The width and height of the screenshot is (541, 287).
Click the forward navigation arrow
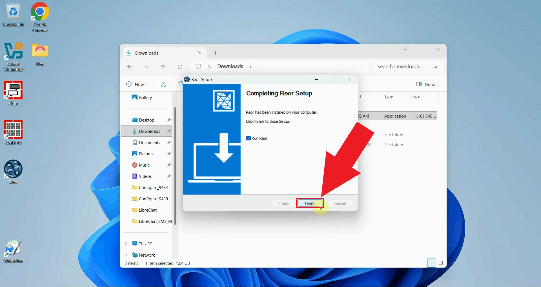click(146, 67)
